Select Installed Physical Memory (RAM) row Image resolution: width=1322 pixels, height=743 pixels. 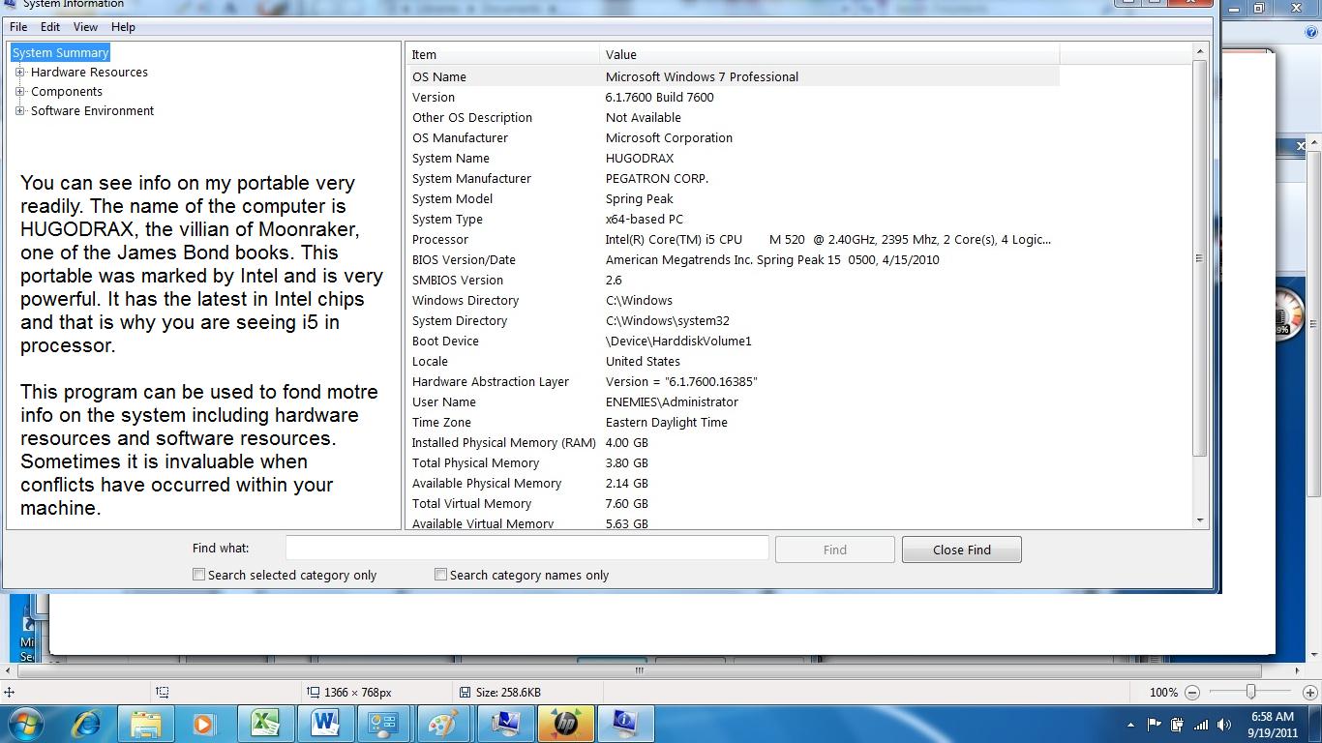tap(733, 442)
